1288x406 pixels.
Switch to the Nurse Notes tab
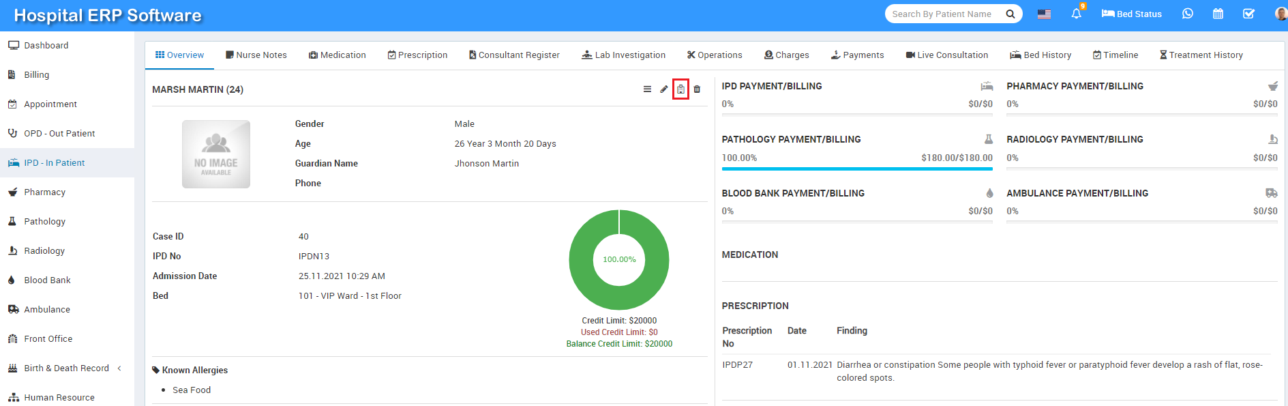tap(256, 55)
